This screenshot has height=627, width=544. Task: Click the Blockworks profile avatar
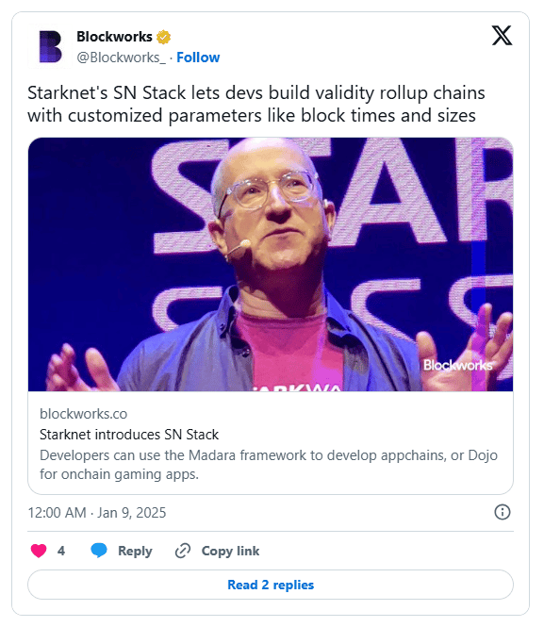50,47
